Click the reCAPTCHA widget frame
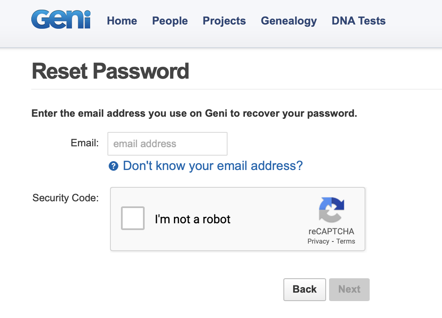 click(237, 219)
